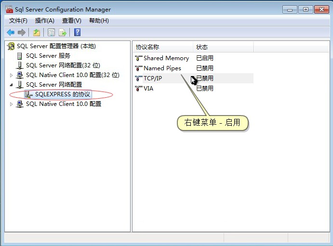Click Named Pipes status 已禁用
The width and height of the screenshot is (333, 246).
pos(205,68)
